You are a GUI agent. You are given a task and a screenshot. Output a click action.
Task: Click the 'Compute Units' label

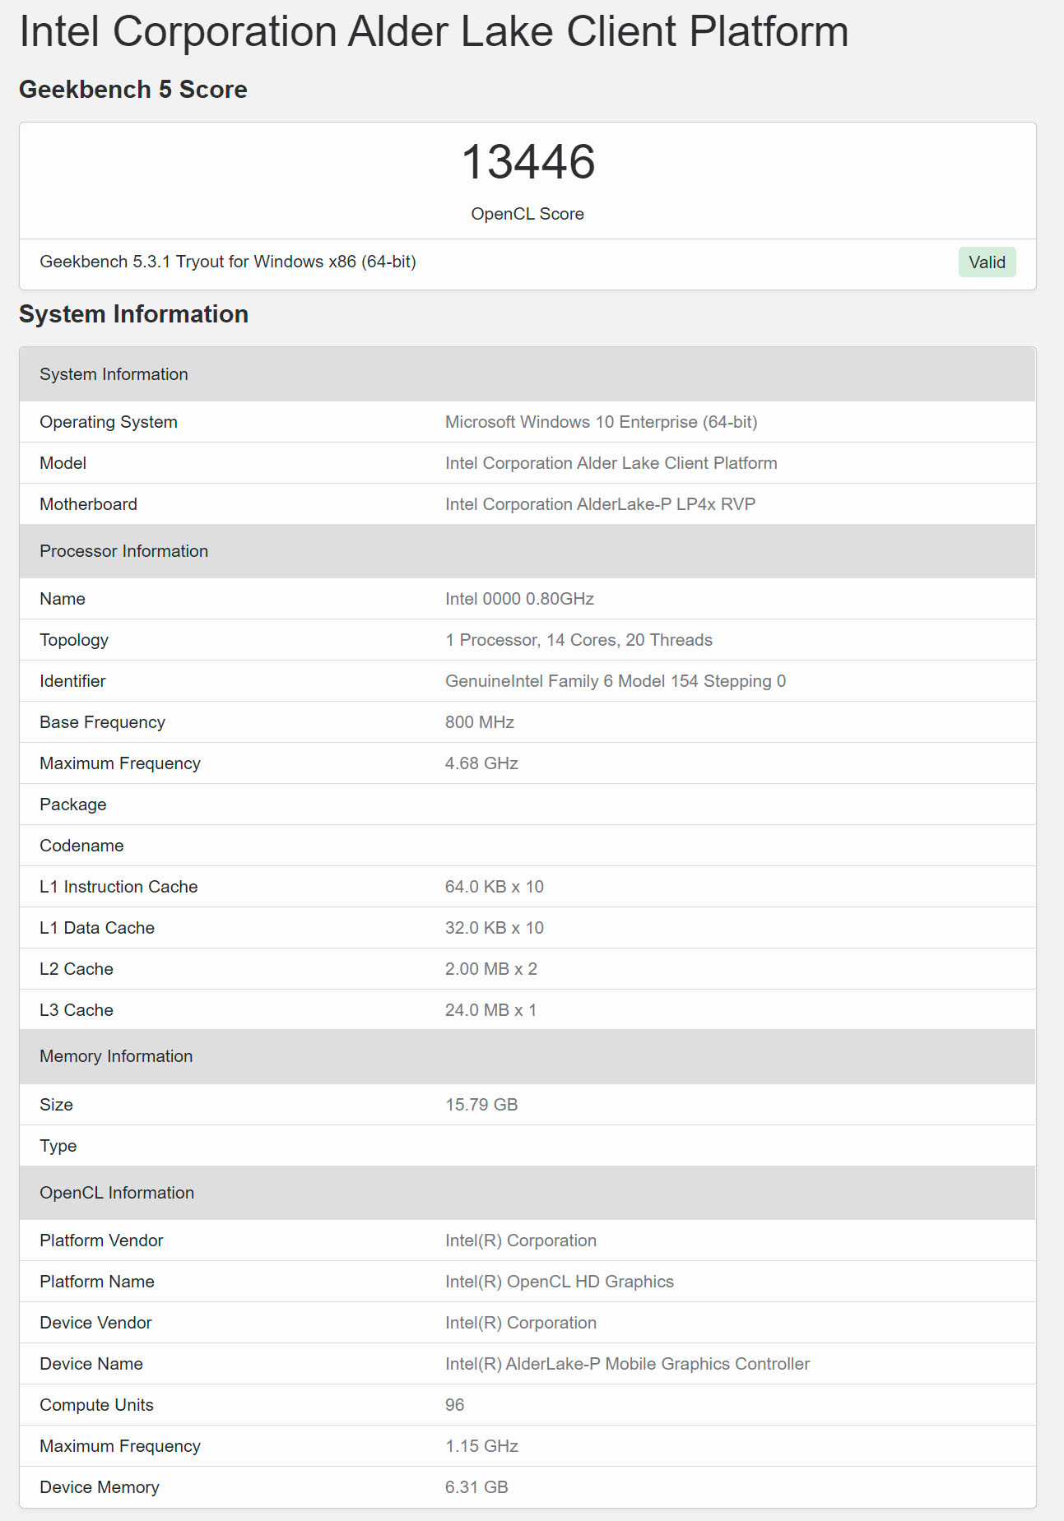(97, 1405)
